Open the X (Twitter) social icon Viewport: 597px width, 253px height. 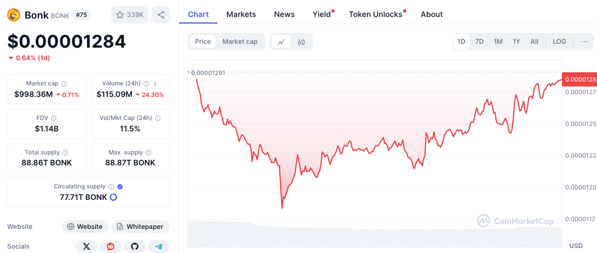87,246
